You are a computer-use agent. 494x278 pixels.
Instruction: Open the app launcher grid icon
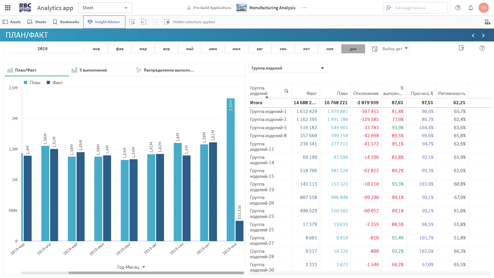coord(8,8)
